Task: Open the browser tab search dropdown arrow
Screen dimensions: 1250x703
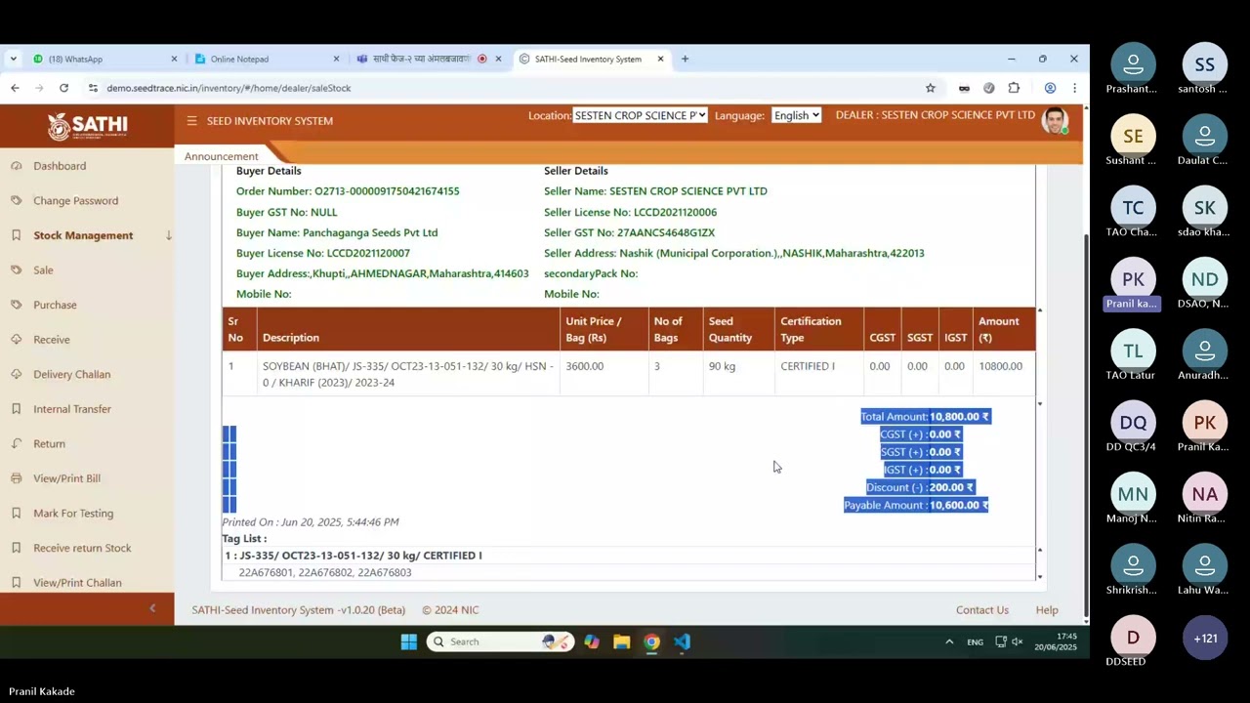Action: [14, 59]
